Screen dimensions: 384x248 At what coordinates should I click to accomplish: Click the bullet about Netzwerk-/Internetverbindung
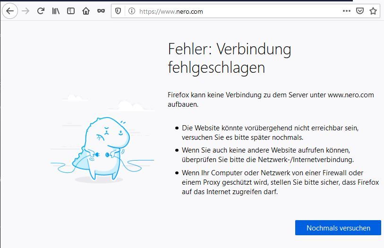[268, 155]
